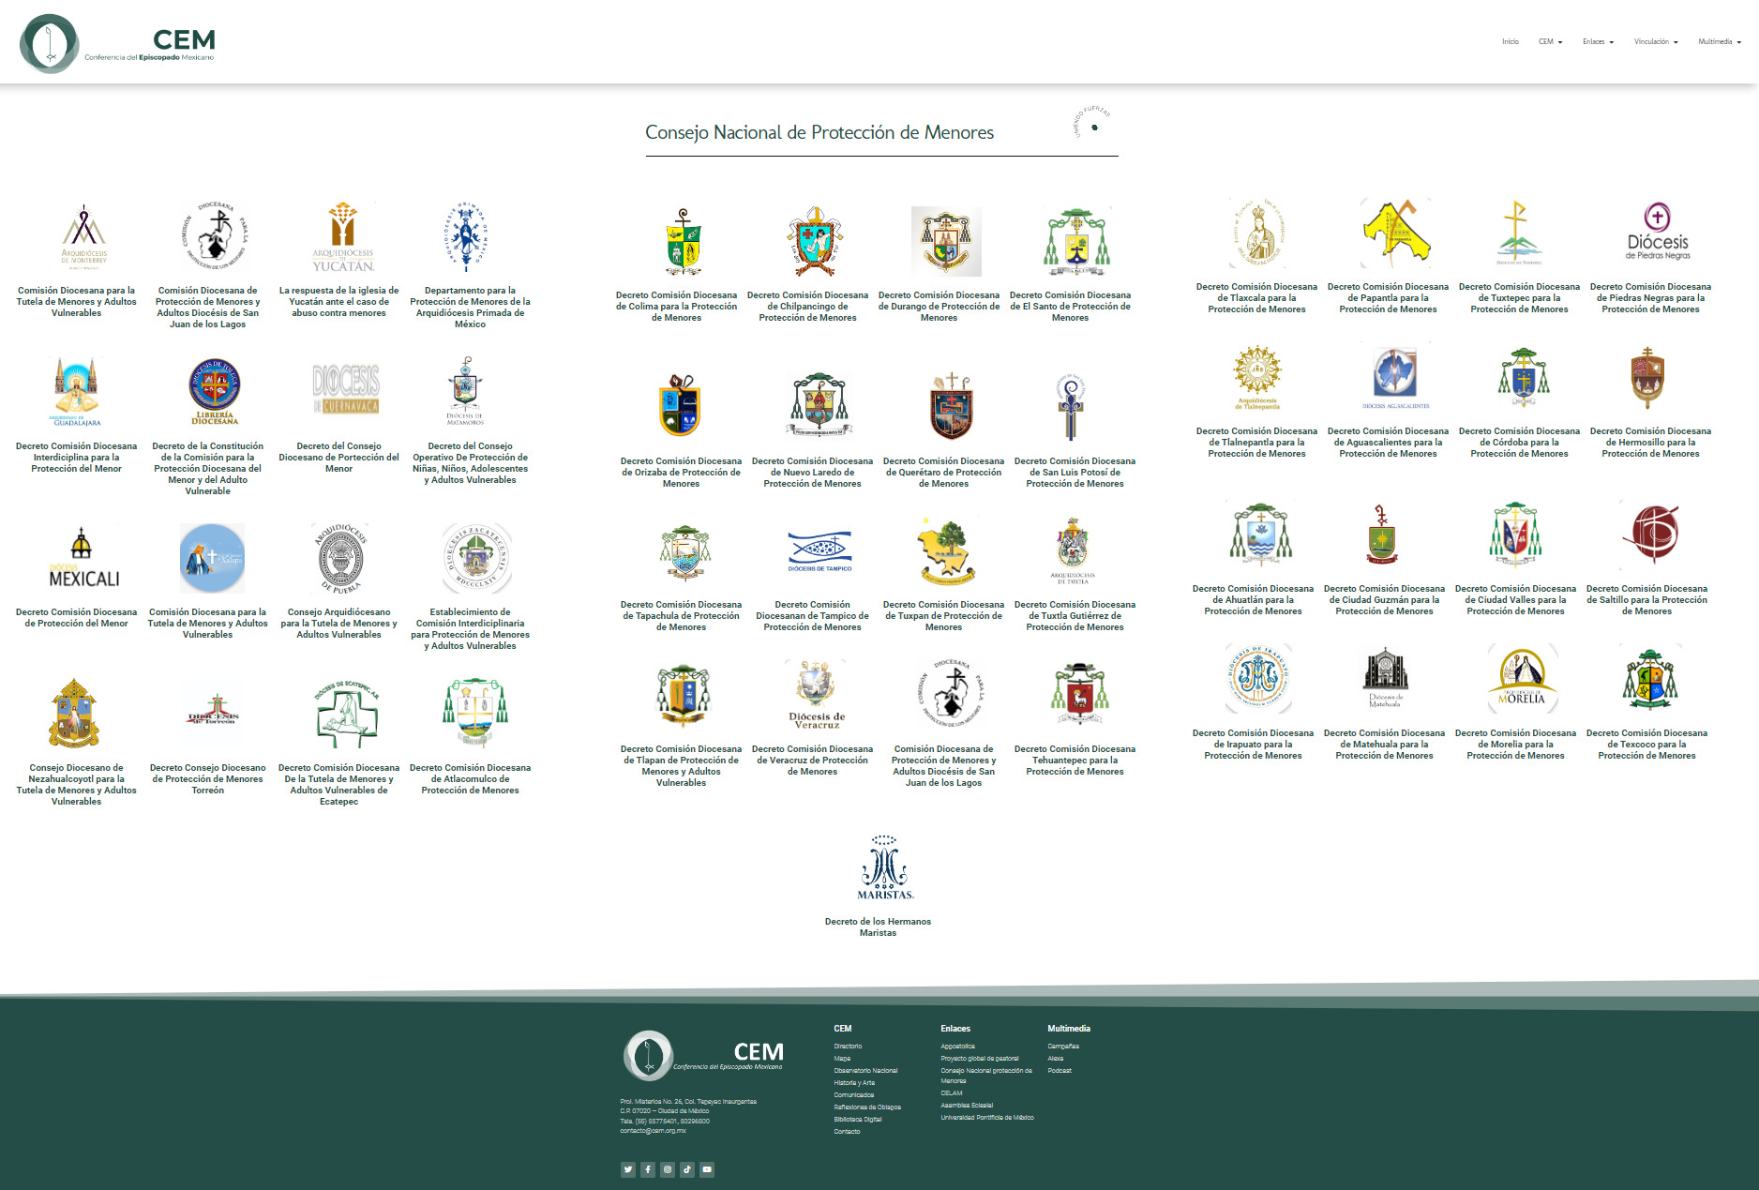
Task: Open the Decreto de los Hermanos Maristas link
Action: (878, 927)
